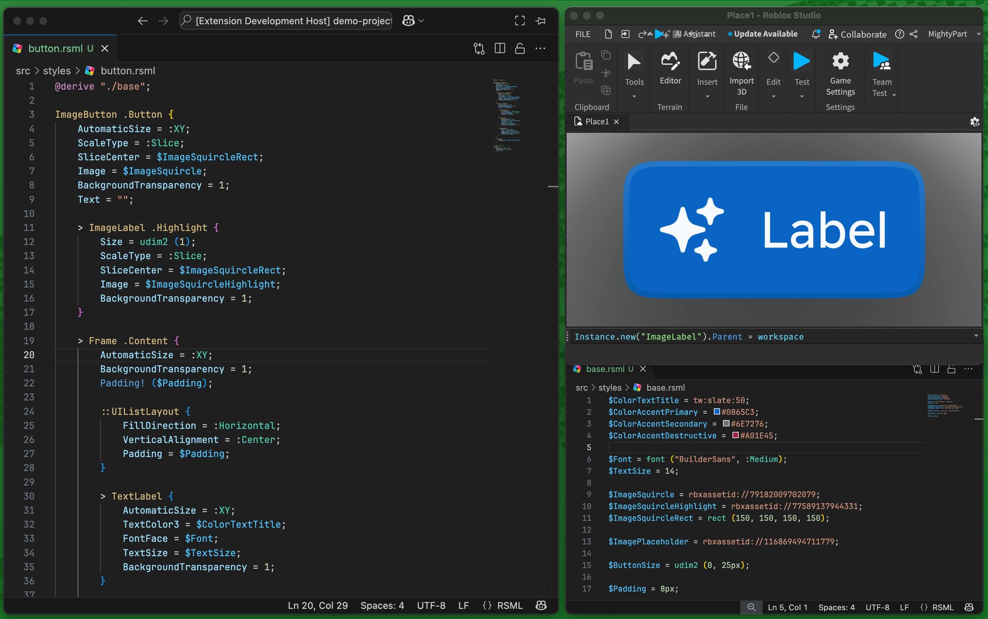This screenshot has width=988, height=619.
Task: Split the button.rsml editor to the right
Action: [x=500, y=48]
